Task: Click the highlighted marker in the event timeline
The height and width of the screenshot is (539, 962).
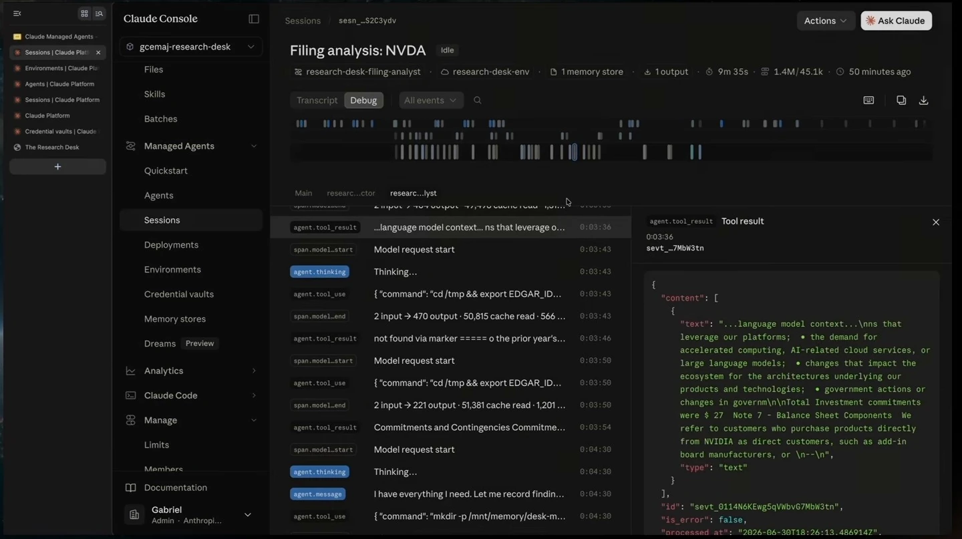Action: pyautogui.click(x=573, y=152)
